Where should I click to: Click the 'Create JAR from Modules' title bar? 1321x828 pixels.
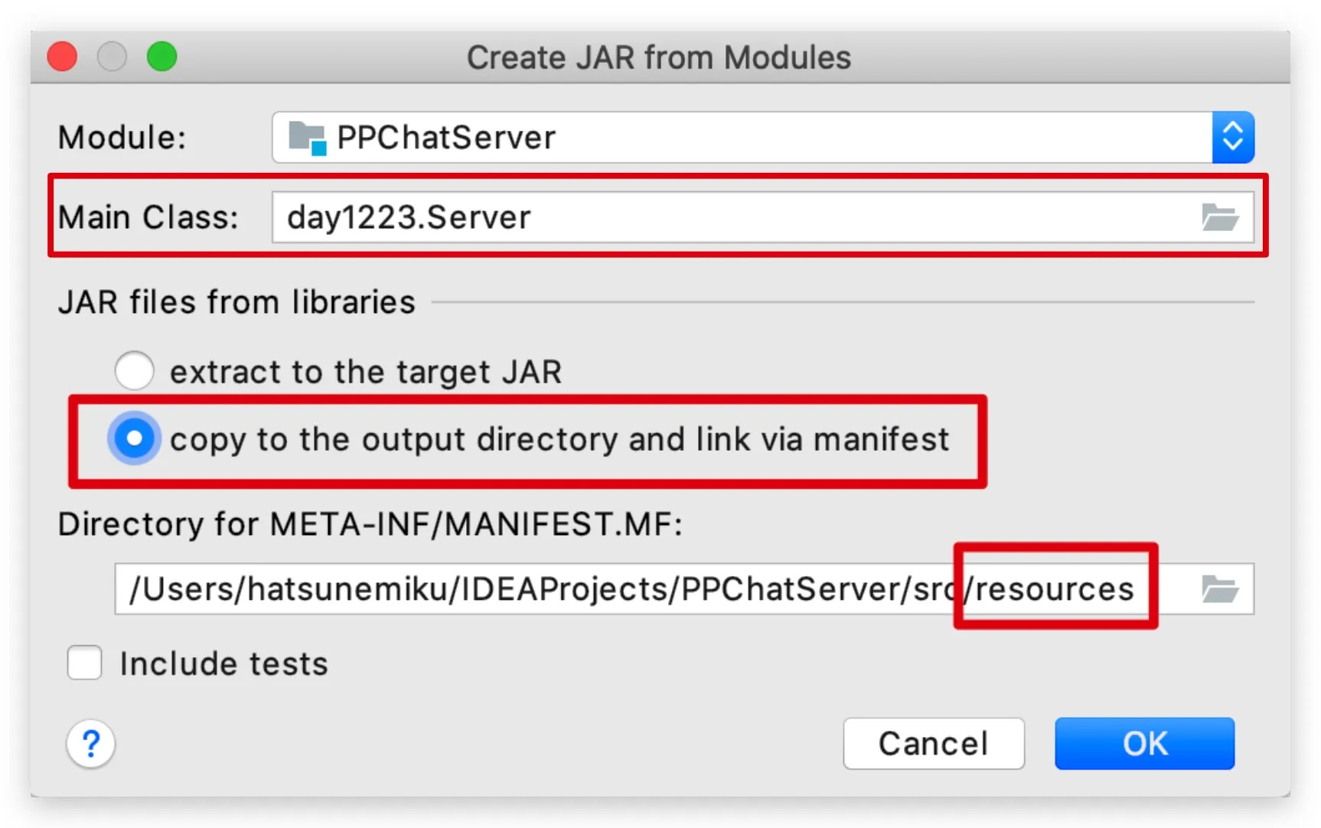point(660,57)
